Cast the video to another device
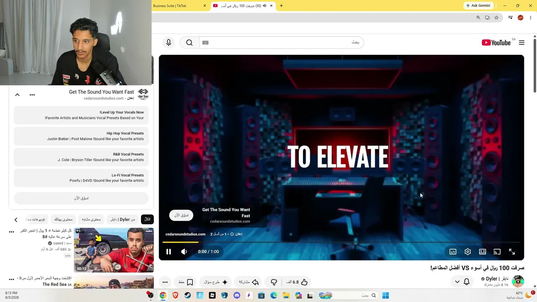This screenshot has width=537, height=302. [x=497, y=252]
